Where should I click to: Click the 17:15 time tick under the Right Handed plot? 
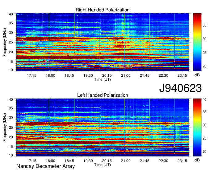(31, 75)
